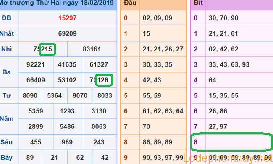Click Ba prize number 61327
This screenshot has width=273, height=164.
(99, 64)
